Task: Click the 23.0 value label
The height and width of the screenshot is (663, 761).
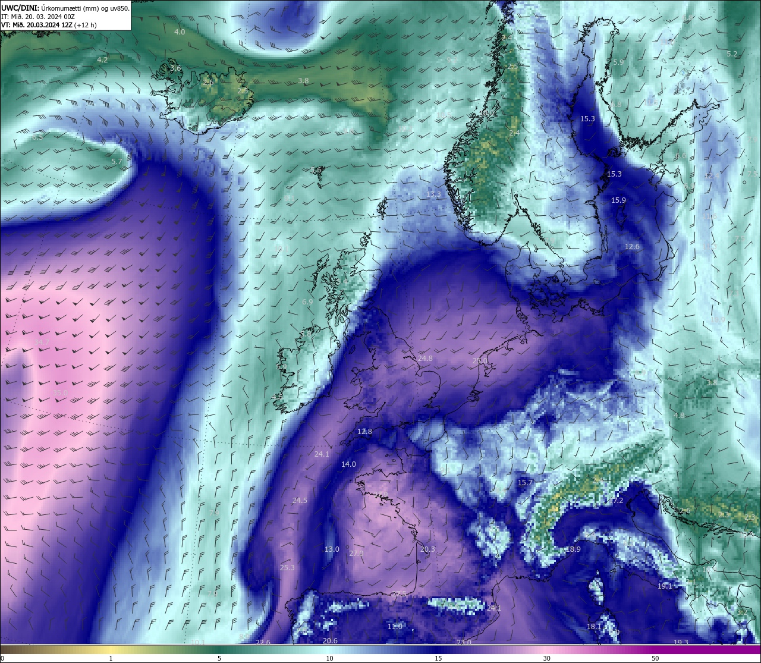Action: [464, 643]
